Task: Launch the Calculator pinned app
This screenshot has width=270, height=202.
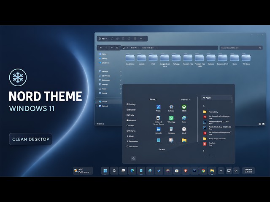Action: [171, 130]
